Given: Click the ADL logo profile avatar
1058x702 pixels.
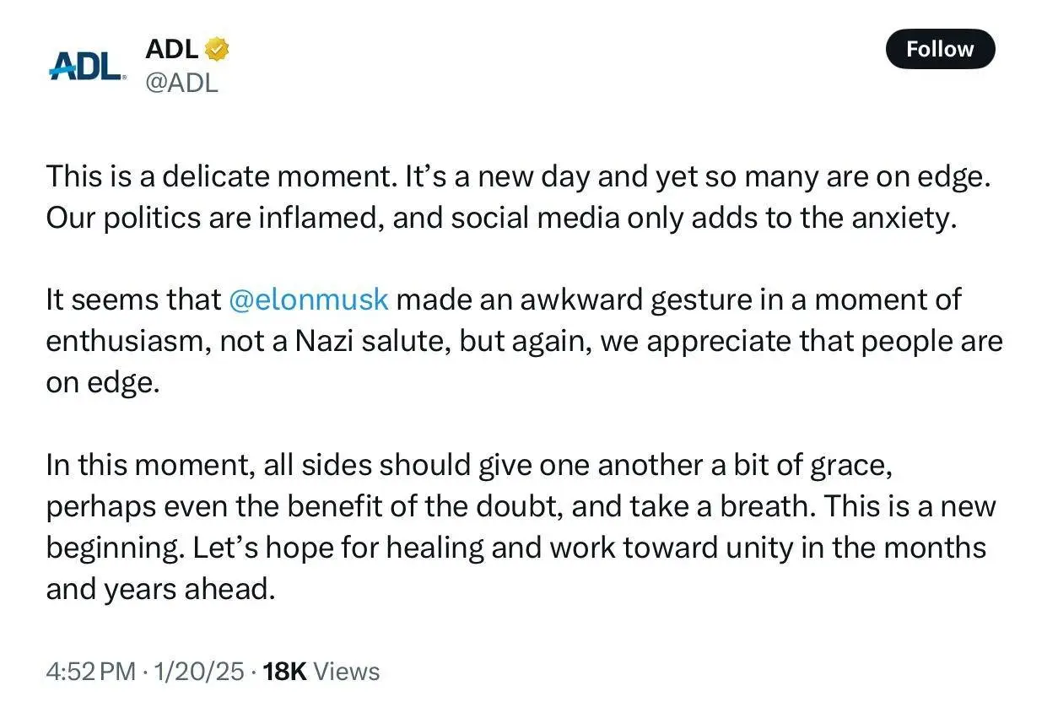Looking at the screenshot, I should pos(87,65).
